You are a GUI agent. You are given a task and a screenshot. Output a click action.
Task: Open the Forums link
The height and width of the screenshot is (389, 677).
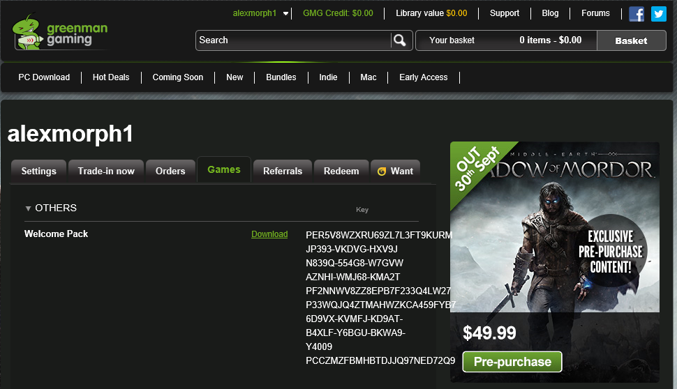point(595,13)
